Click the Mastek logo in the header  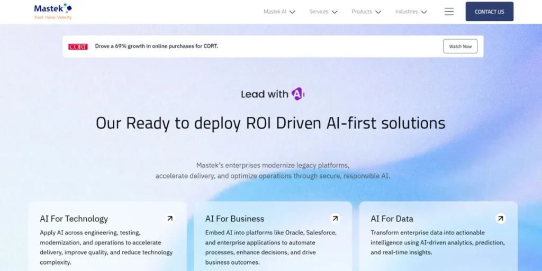click(x=52, y=11)
